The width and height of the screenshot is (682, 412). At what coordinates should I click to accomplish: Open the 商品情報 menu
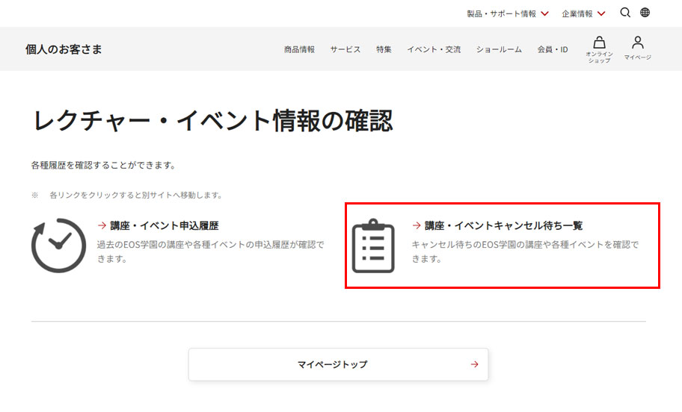click(x=299, y=49)
